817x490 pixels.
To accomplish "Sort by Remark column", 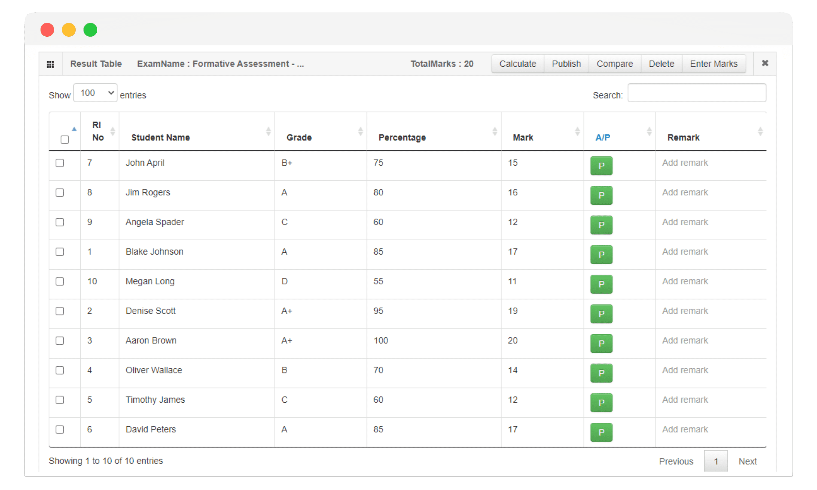I will (711, 131).
